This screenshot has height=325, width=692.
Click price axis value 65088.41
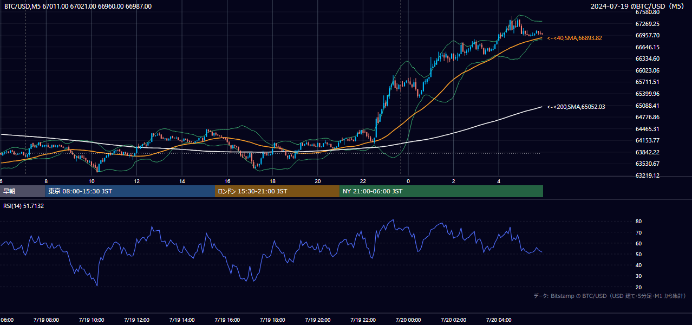pyautogui.click(x=648, y=106)
